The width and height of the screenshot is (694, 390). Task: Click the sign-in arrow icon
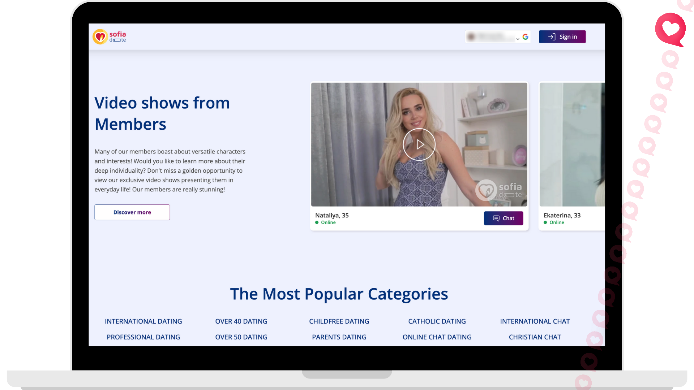pyautogui.click(x=552, y=36)
